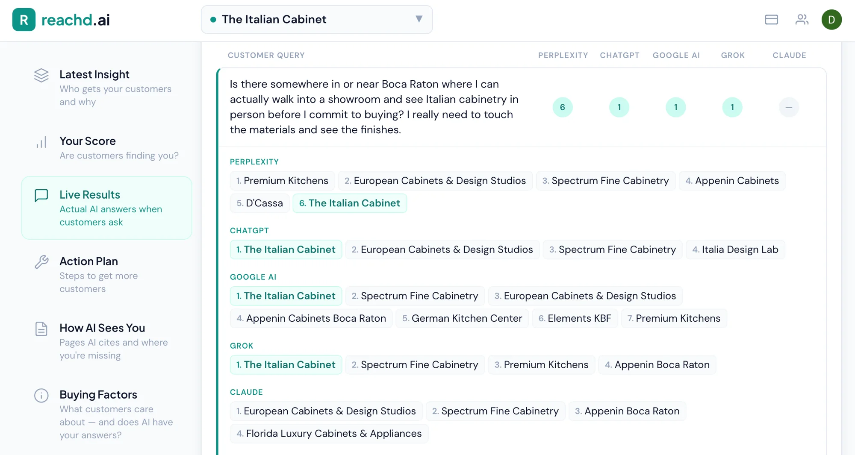Click Claude result 3. Appenin Boca Raton
Screen dimensions: 855x455
pos(627,411)
